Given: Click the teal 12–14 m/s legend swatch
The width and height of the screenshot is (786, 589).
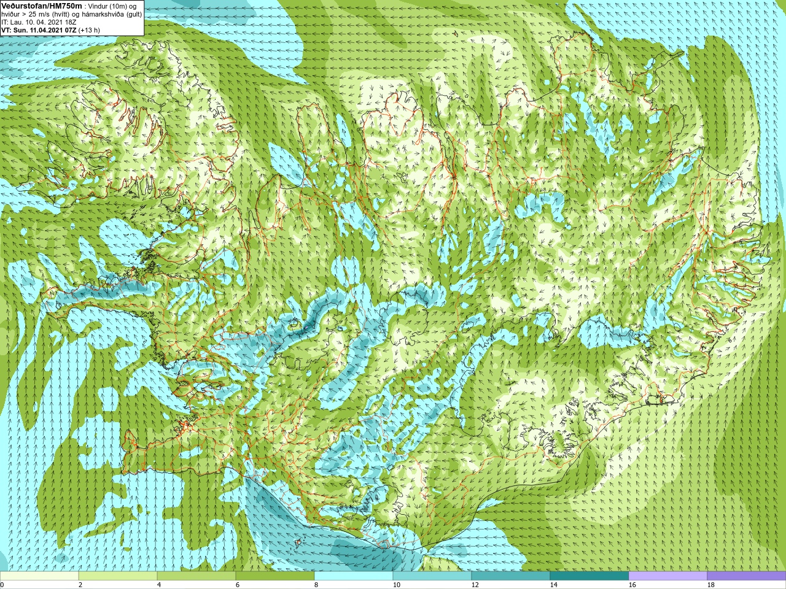Looking at the screenshot, I should tap(511, 576).
